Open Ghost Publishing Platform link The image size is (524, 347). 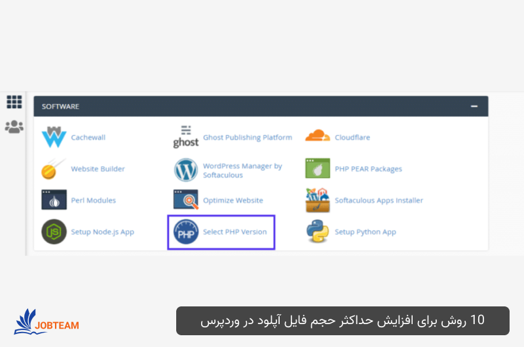pos(248,137)
